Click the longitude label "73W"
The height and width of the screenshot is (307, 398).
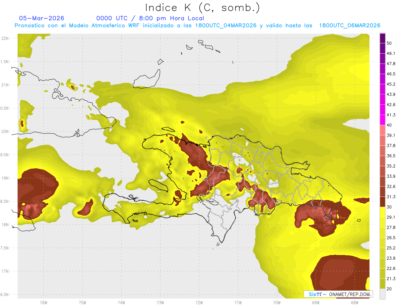[x=160, y=302]
